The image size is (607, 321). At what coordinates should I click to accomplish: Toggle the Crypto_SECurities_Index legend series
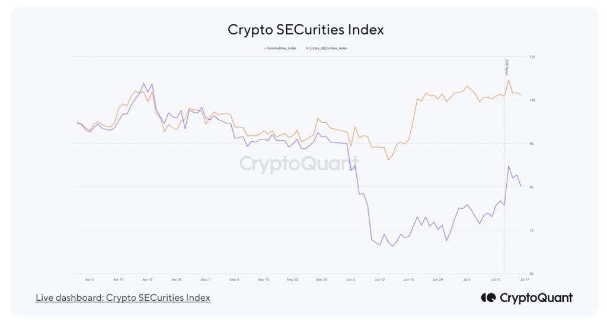click(328, 48)
